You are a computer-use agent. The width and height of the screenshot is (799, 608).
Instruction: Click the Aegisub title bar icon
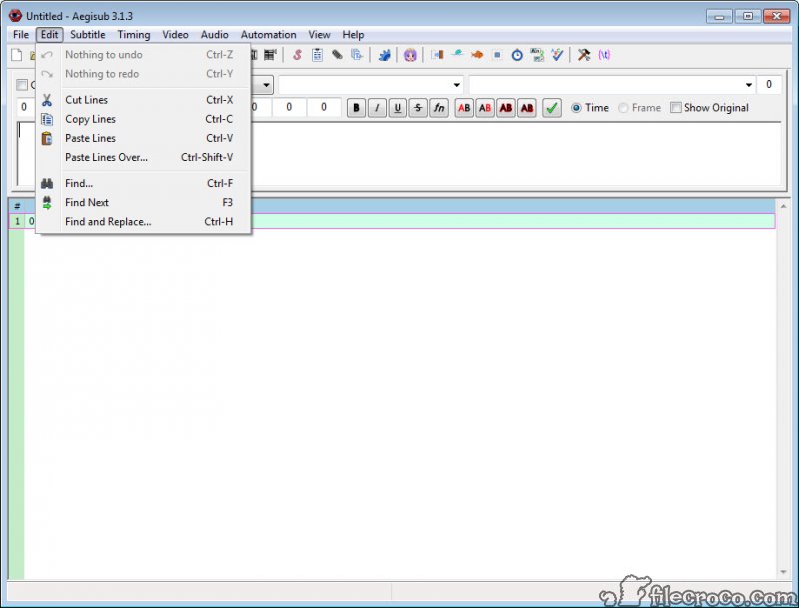15,16
